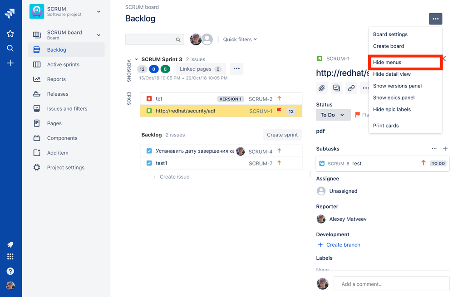453x297 pixels.
Task: Open Components in the sidebar
Action: [x=66, y=138]
